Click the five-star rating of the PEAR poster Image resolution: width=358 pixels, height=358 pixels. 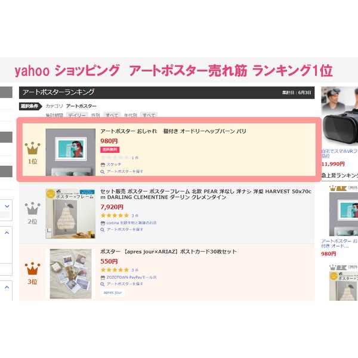115,215
